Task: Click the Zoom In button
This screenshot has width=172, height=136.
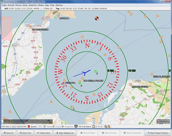Action: [x=9, y=133]
